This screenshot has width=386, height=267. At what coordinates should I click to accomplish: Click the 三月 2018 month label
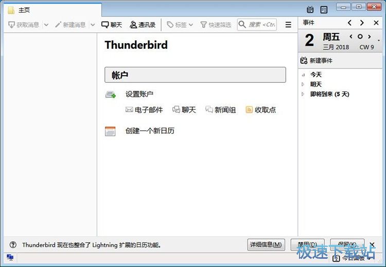(336, 47)
